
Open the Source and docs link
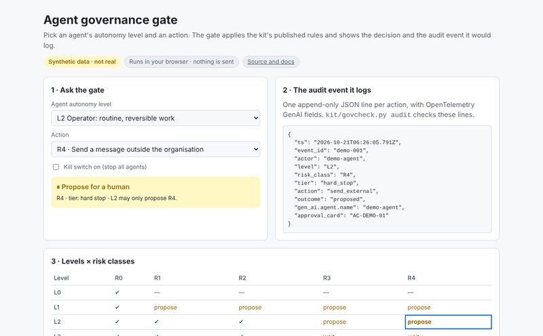pos(271,62)
